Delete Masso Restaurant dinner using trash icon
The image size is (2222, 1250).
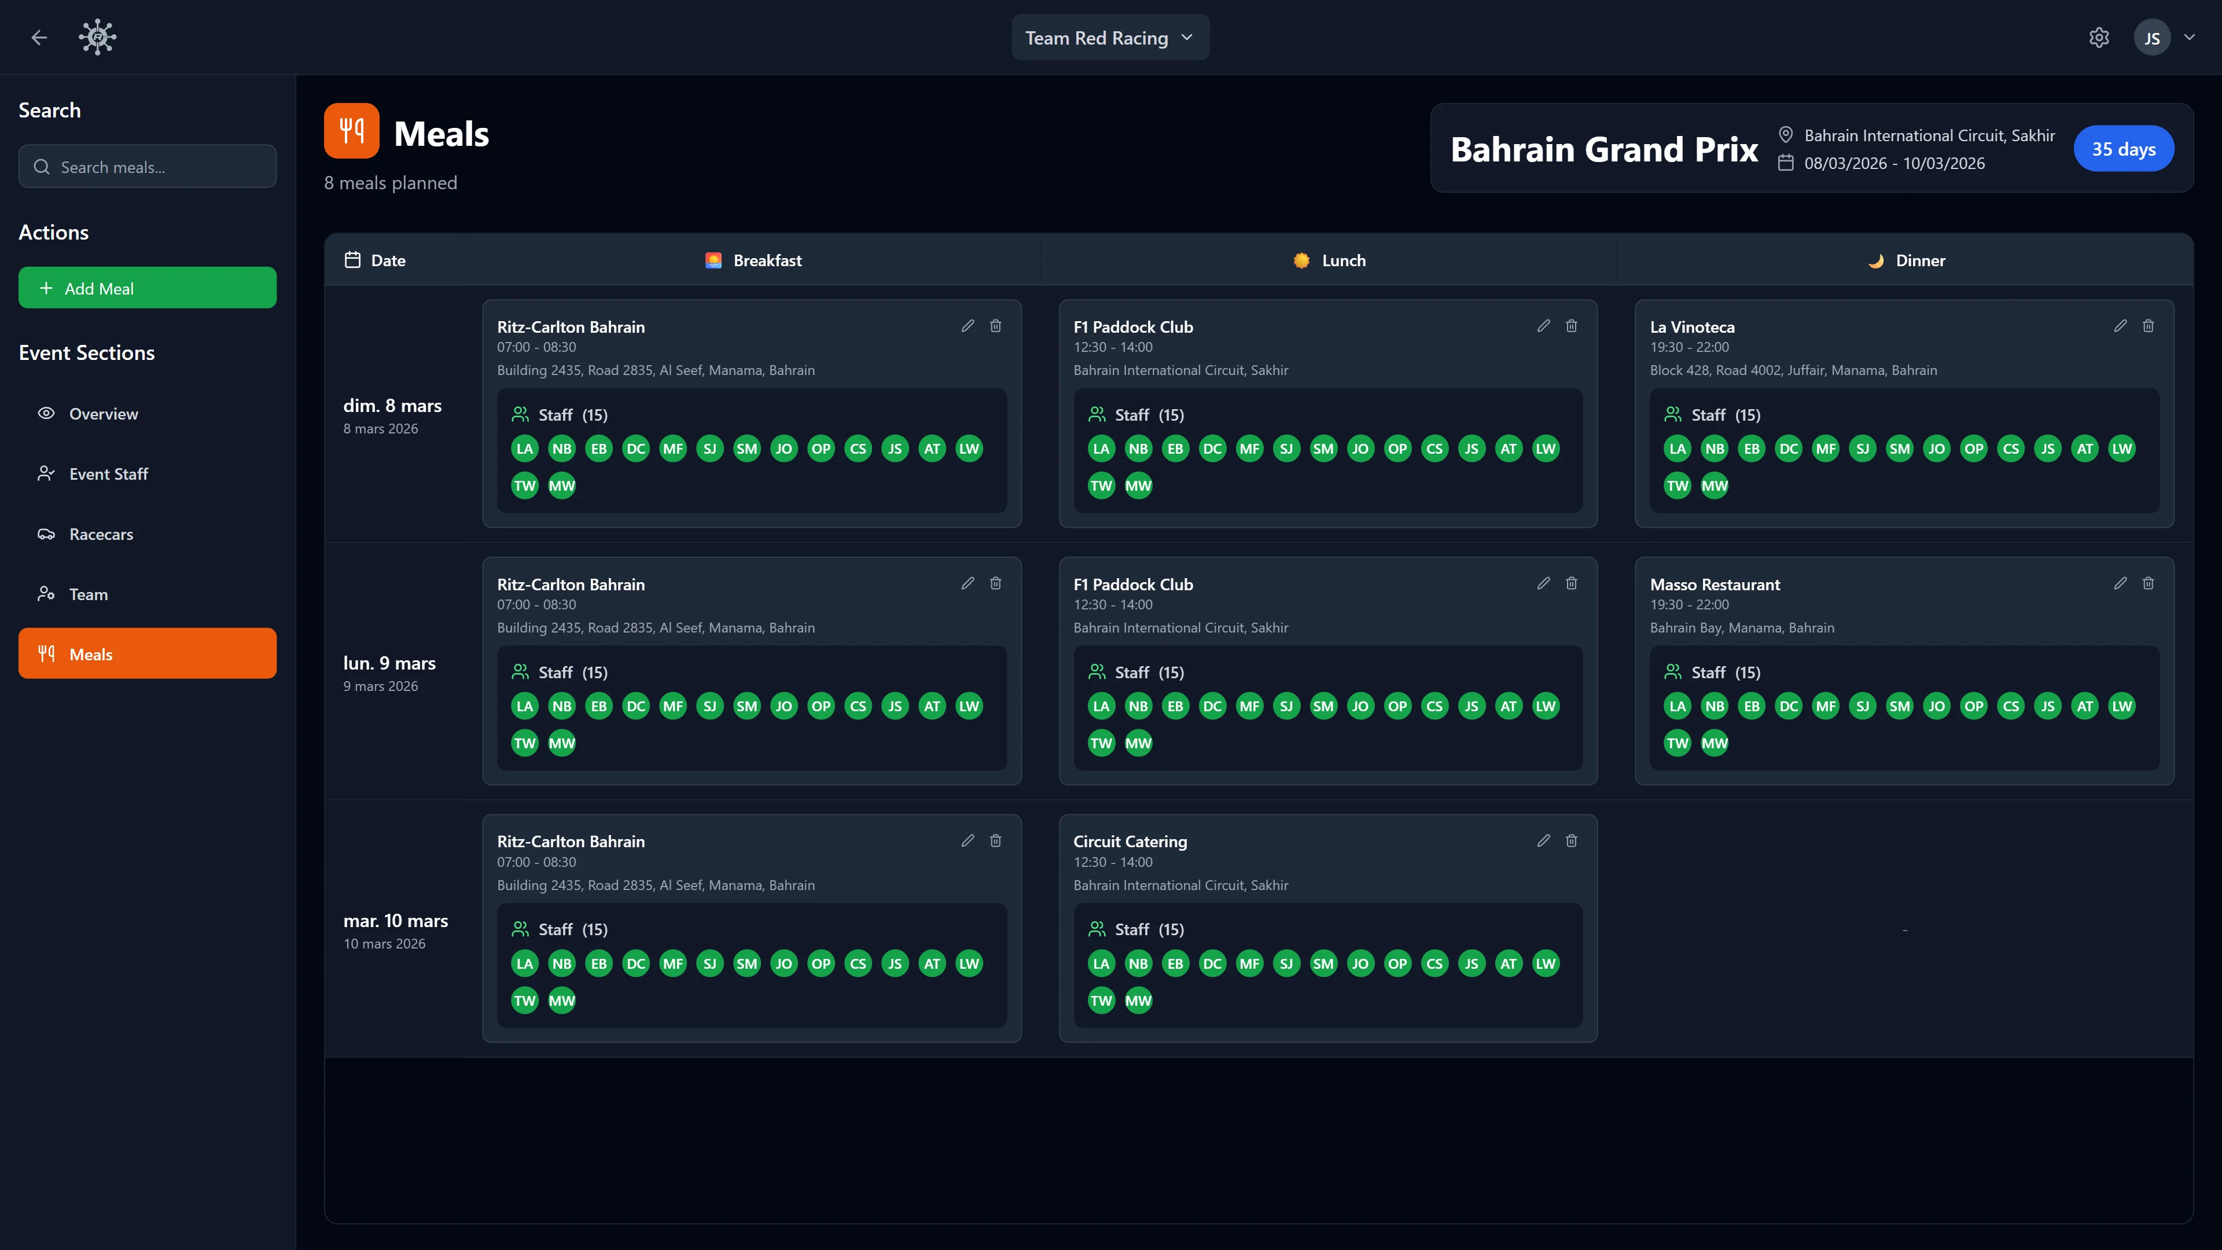click(2148, 583)
